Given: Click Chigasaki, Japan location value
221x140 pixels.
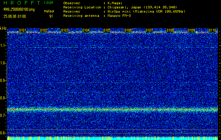Looking at the screenshot, I should [142, 7].
